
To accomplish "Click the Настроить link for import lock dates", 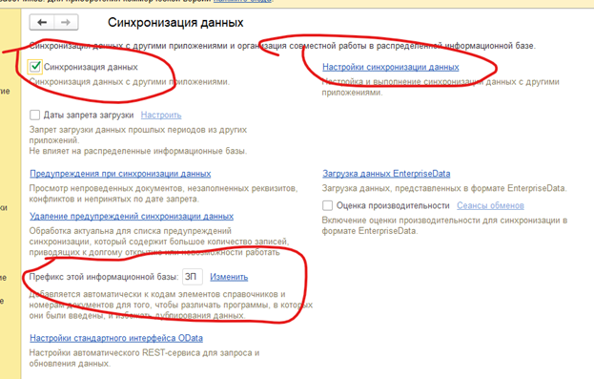I will pos(161,115).
